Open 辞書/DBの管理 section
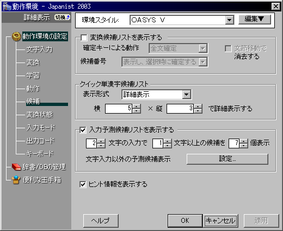The image size is (283, 231). coord(44,167)
